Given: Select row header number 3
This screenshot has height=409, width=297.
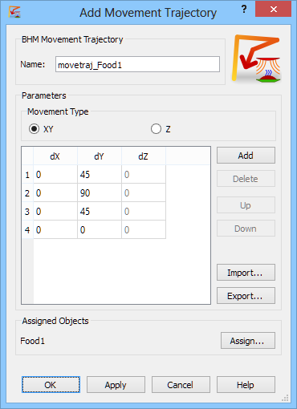Looking at the screenshot, I should coord(27,211).
